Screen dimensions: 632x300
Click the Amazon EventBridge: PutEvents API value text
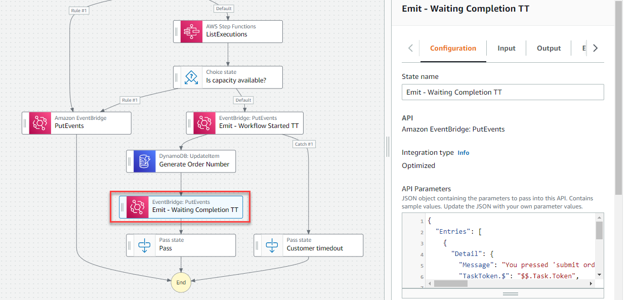[453, 129]
